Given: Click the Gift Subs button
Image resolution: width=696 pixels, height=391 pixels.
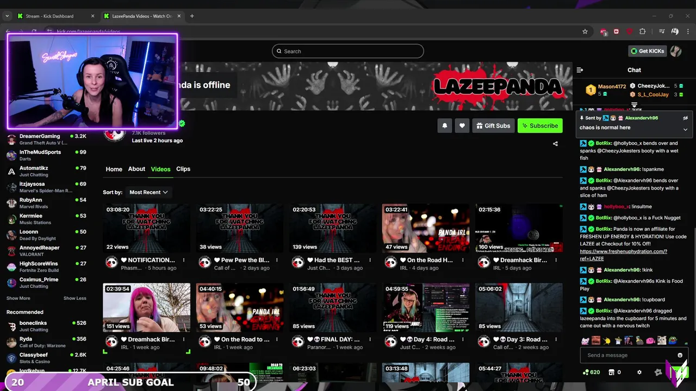Looking at the screenshot, I should (493, 125).
